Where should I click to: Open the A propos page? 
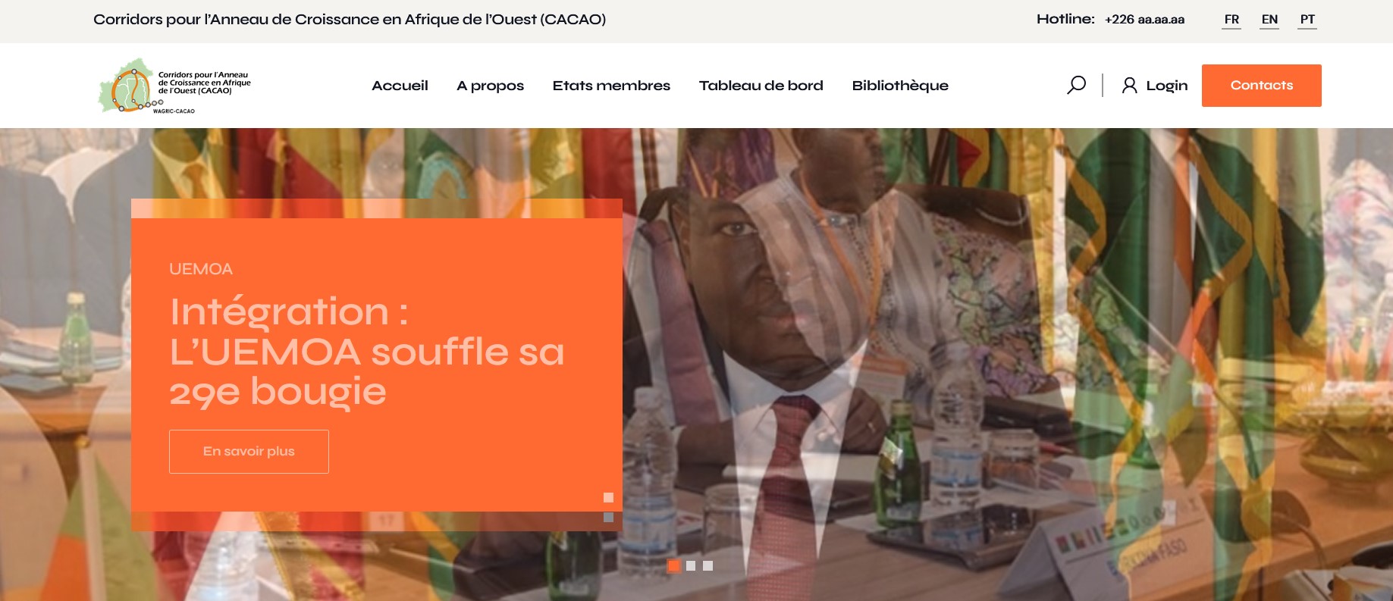click(x=490, y=86)
